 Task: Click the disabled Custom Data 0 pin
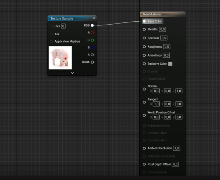(144, 133)
